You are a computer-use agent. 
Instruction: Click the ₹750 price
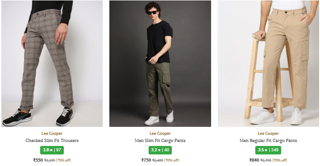146,160
